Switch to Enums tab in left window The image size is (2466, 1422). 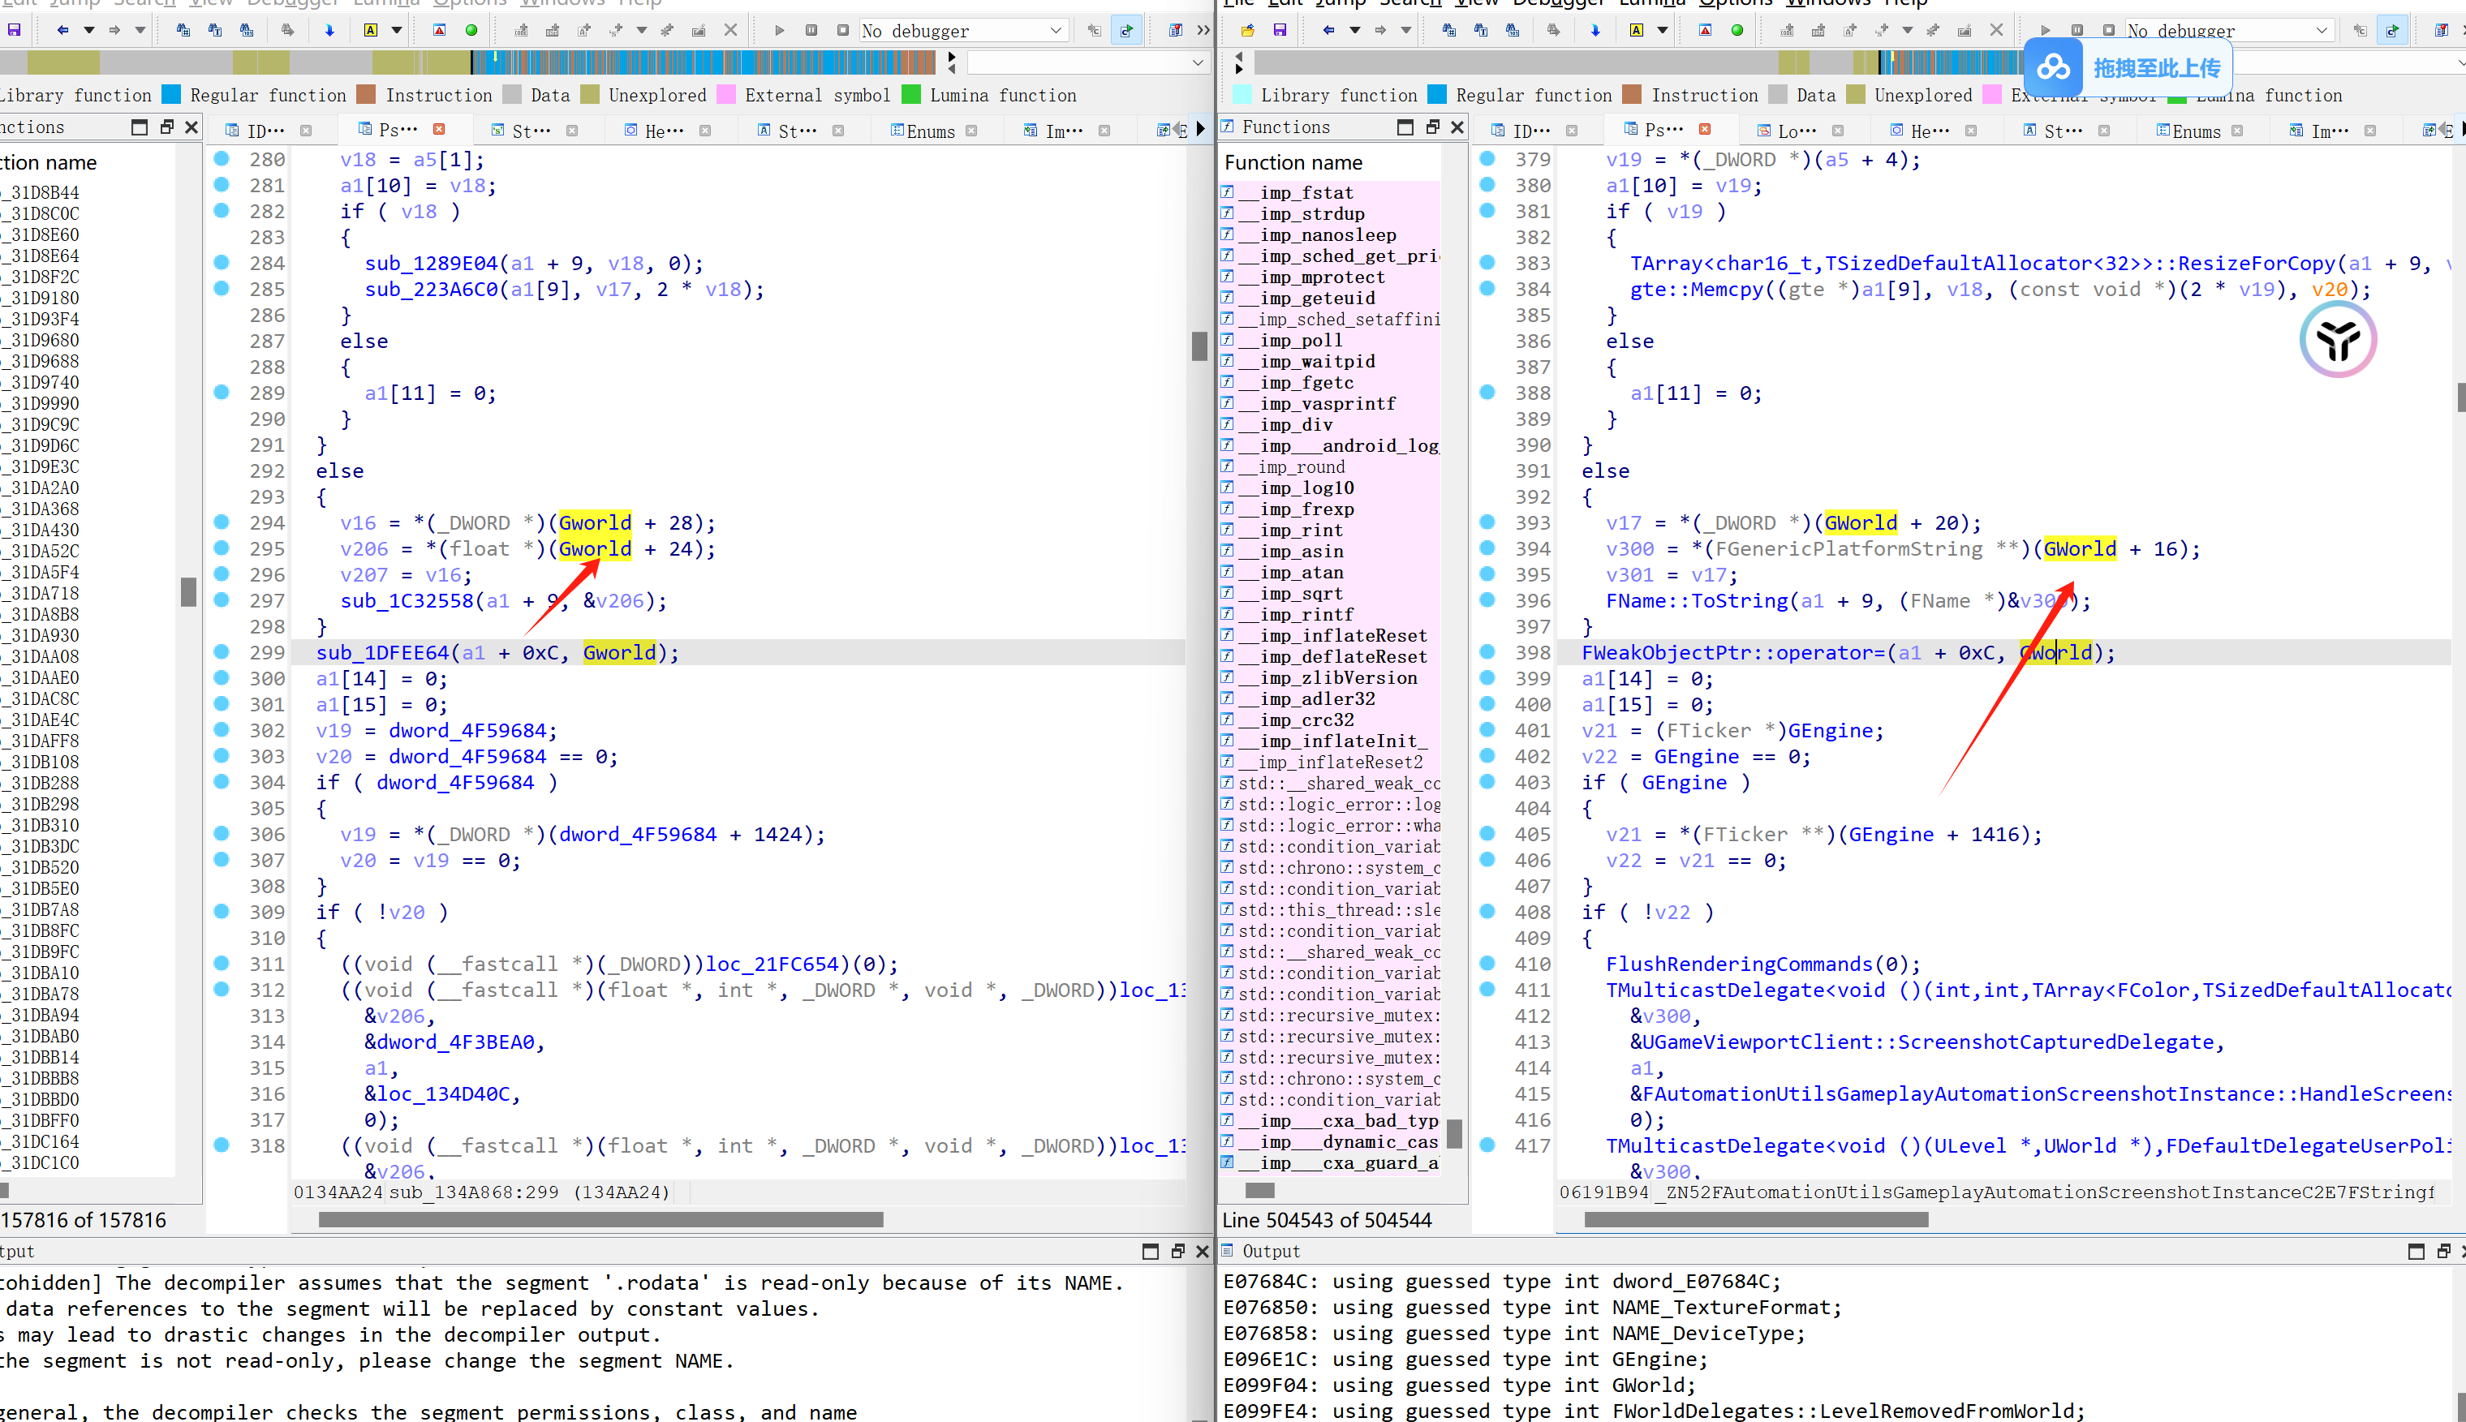tap(929, 131)
